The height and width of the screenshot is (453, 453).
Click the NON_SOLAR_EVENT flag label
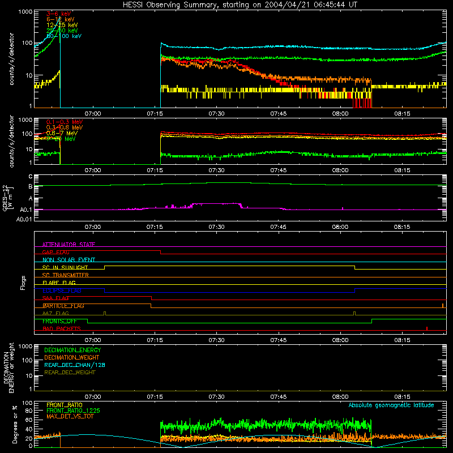click(69, 260)
